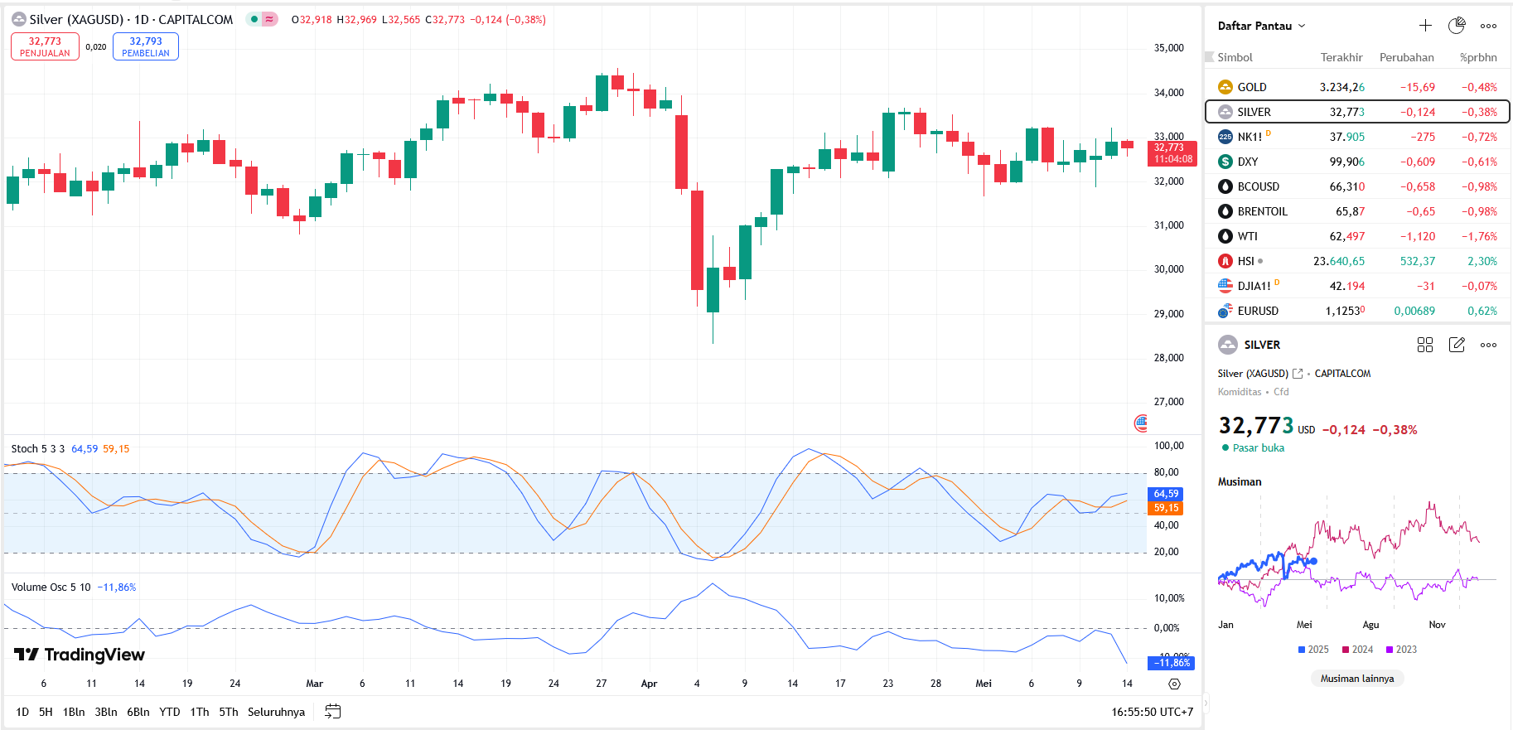Select the YTD time range
This screenshot has height=730, width=1513.
[x=169, y=712]
